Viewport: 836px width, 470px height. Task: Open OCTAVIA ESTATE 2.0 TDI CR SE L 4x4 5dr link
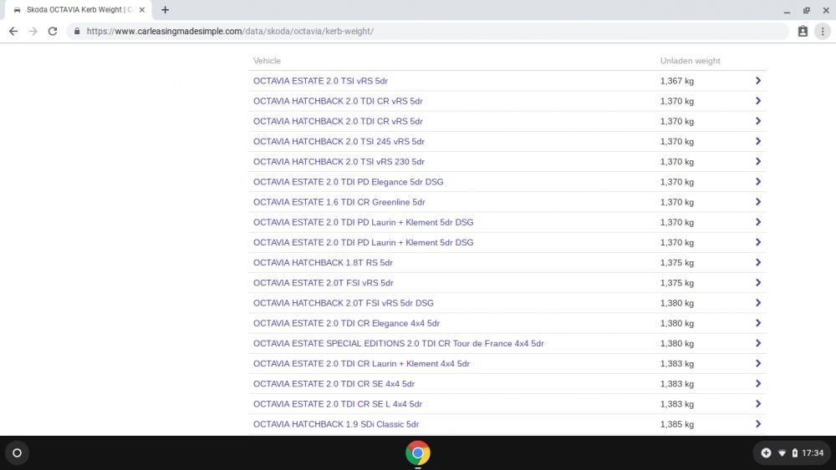(338, 405)
